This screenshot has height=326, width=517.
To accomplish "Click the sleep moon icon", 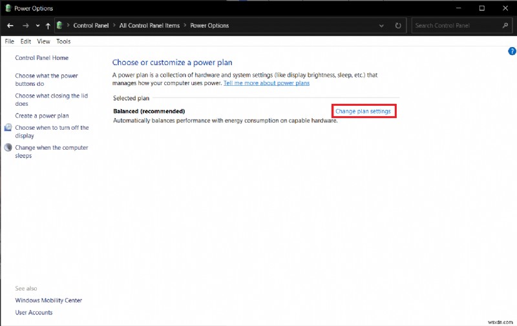I will click(8, 148).
